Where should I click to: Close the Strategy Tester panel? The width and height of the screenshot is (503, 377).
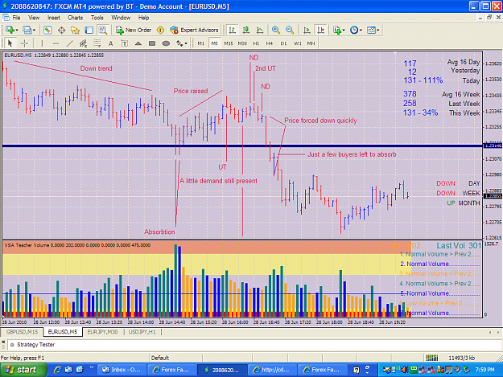(x=3, y=342)
